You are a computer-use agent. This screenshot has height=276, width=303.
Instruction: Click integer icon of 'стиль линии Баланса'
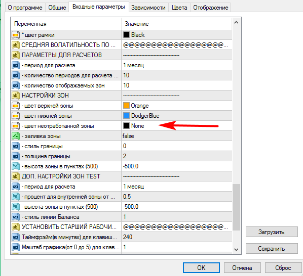tap(16, 217)
